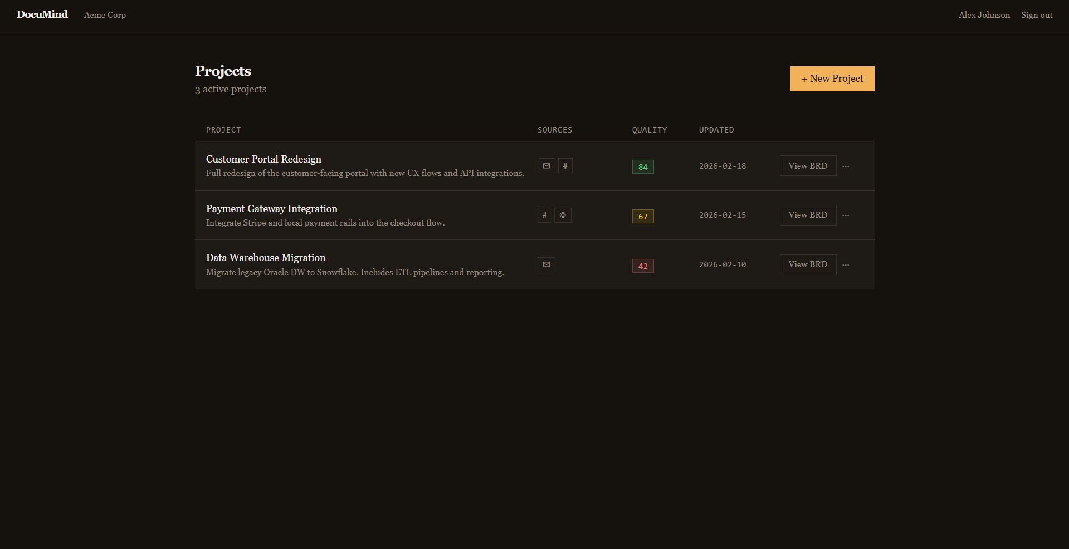Open the Data Warehouse Migration project title

[x=266, y=258]
